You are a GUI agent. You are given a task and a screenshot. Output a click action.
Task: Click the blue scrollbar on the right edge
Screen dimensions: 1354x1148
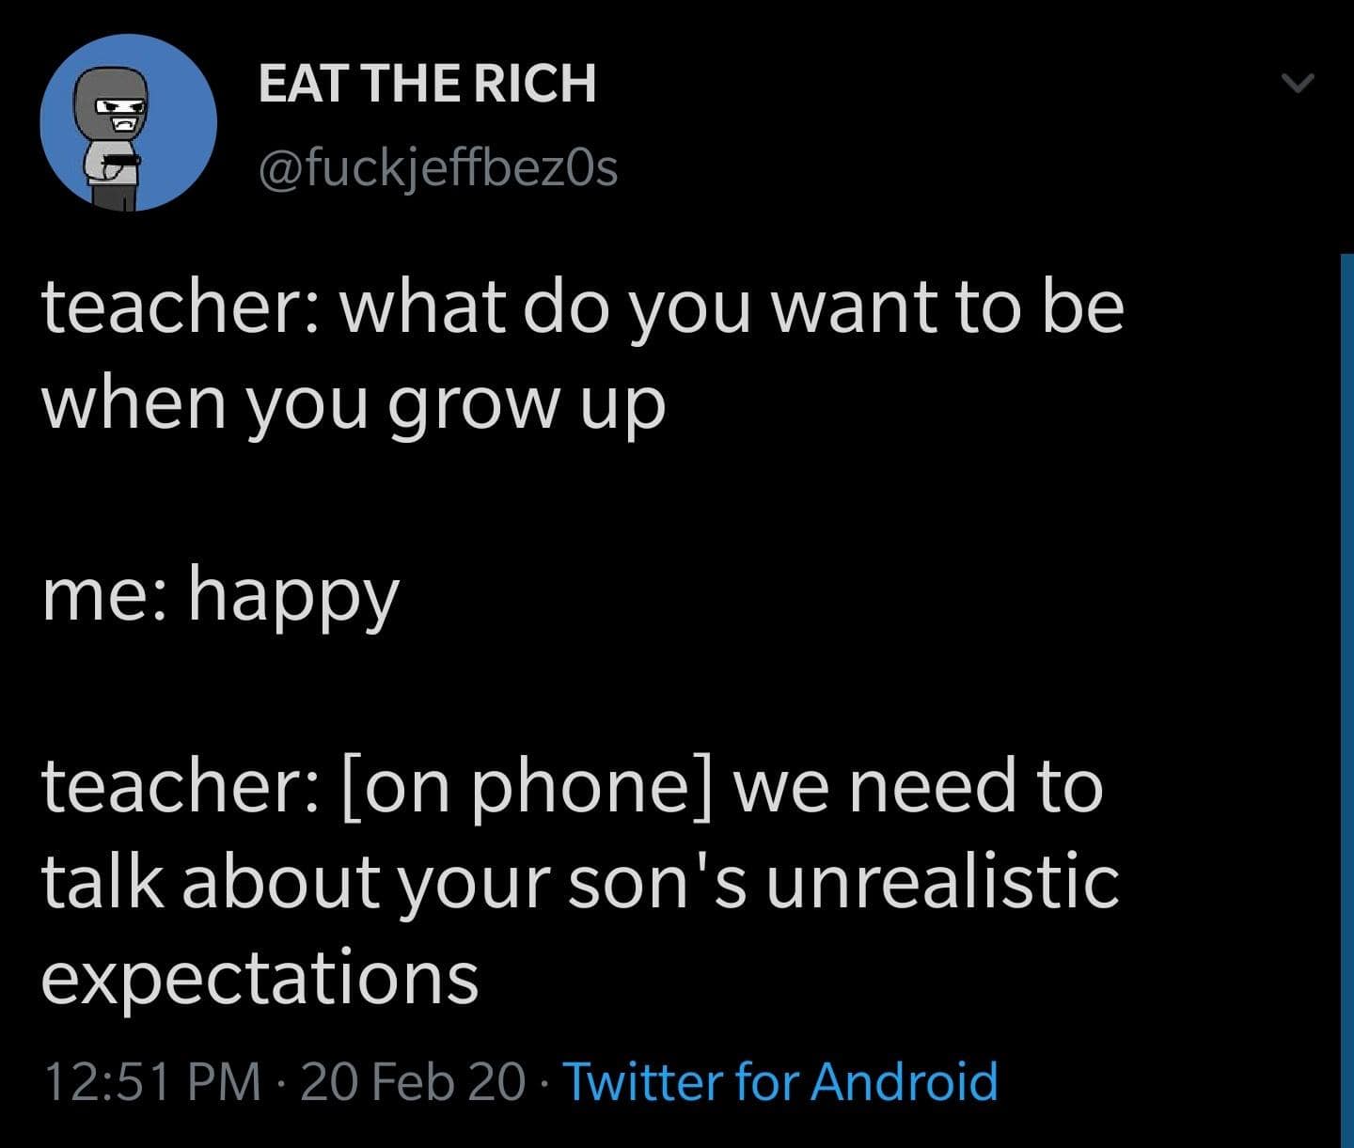coord(1346,696)
